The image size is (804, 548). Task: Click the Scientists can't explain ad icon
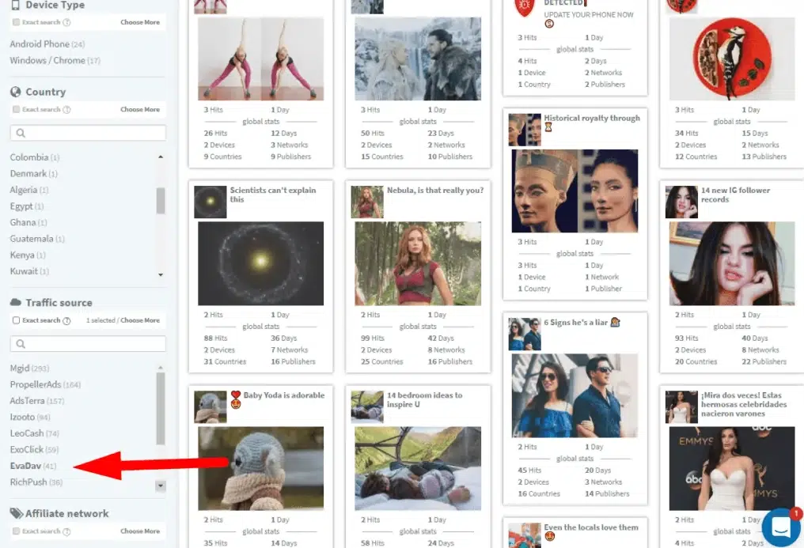[x=210, y=202]
